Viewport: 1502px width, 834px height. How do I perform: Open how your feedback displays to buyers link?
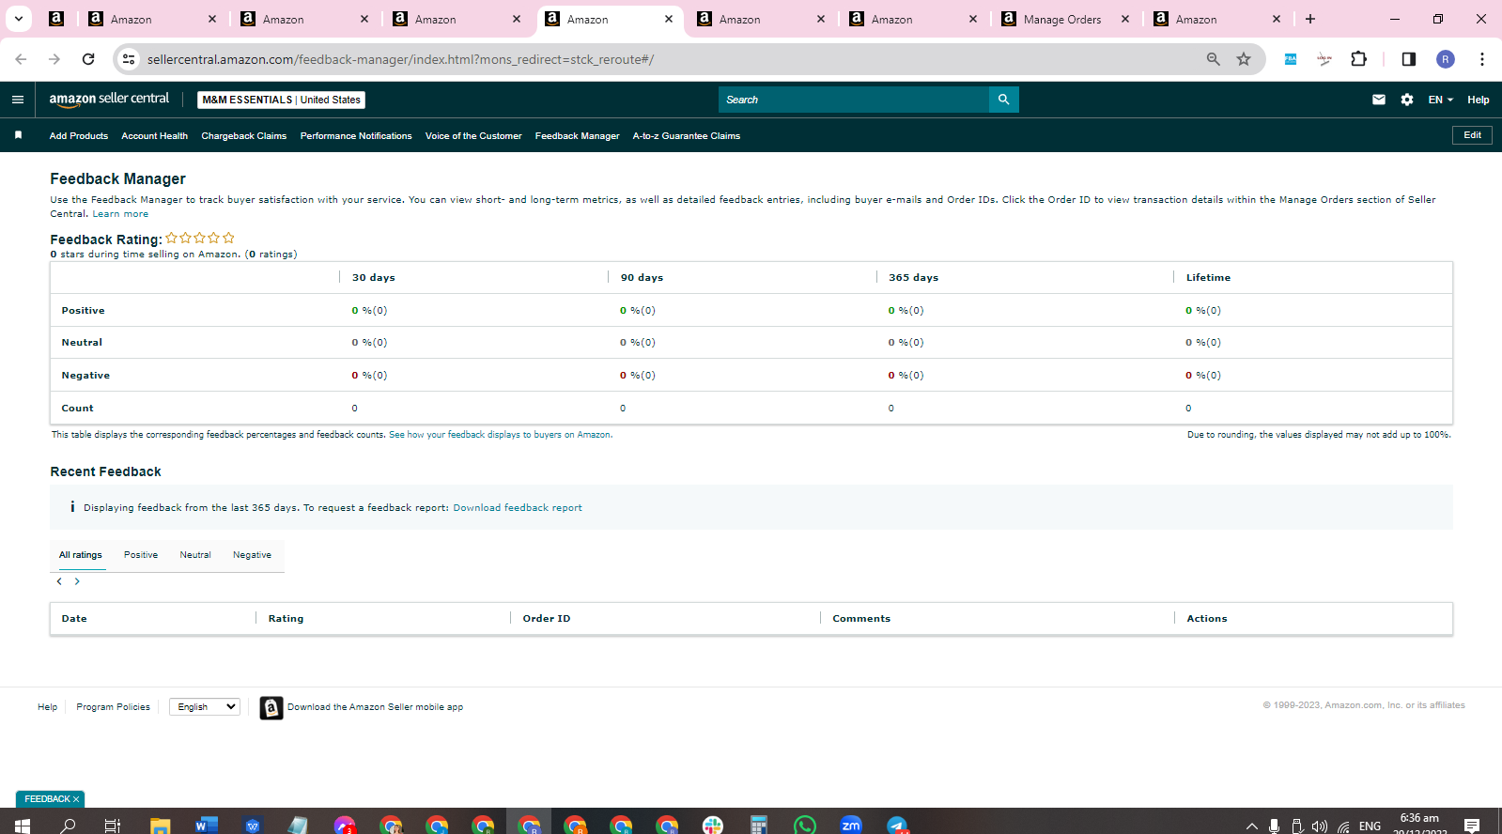tap(500, 435)
